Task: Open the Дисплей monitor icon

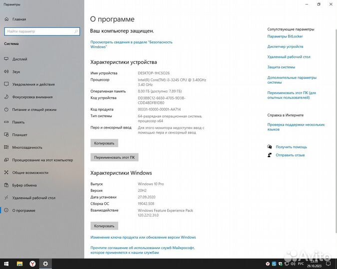Action: pos(6,59)
